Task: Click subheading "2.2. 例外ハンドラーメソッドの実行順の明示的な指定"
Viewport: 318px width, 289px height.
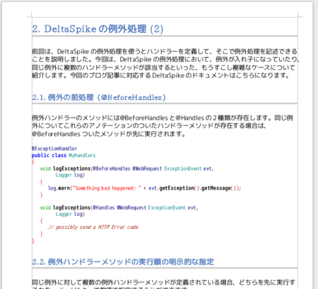Action: 123,262
